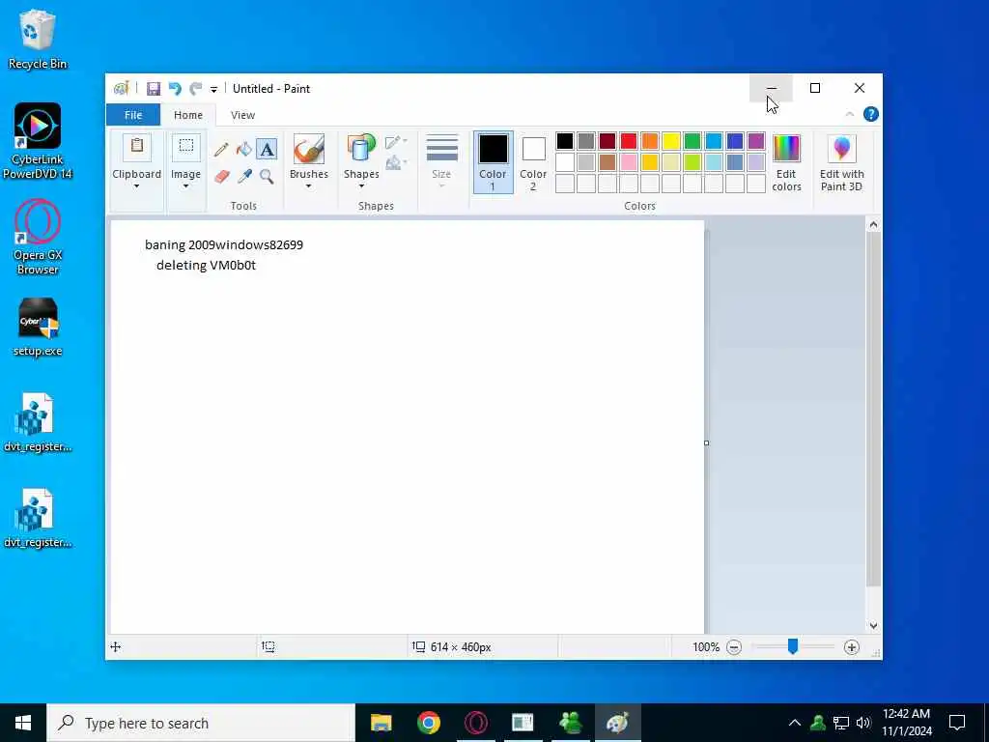This screenshot has height=742, width=989.
Task: Select Opera GX Browser desktop shortcut
Action: [x=38, y=238]
